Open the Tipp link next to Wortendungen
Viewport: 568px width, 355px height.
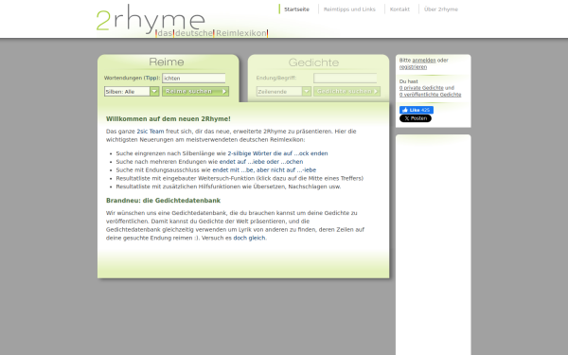(x=151, y=78)
